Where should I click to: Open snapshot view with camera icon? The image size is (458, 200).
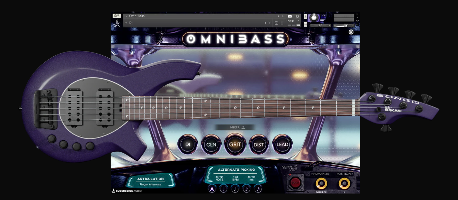coord(290,16)
